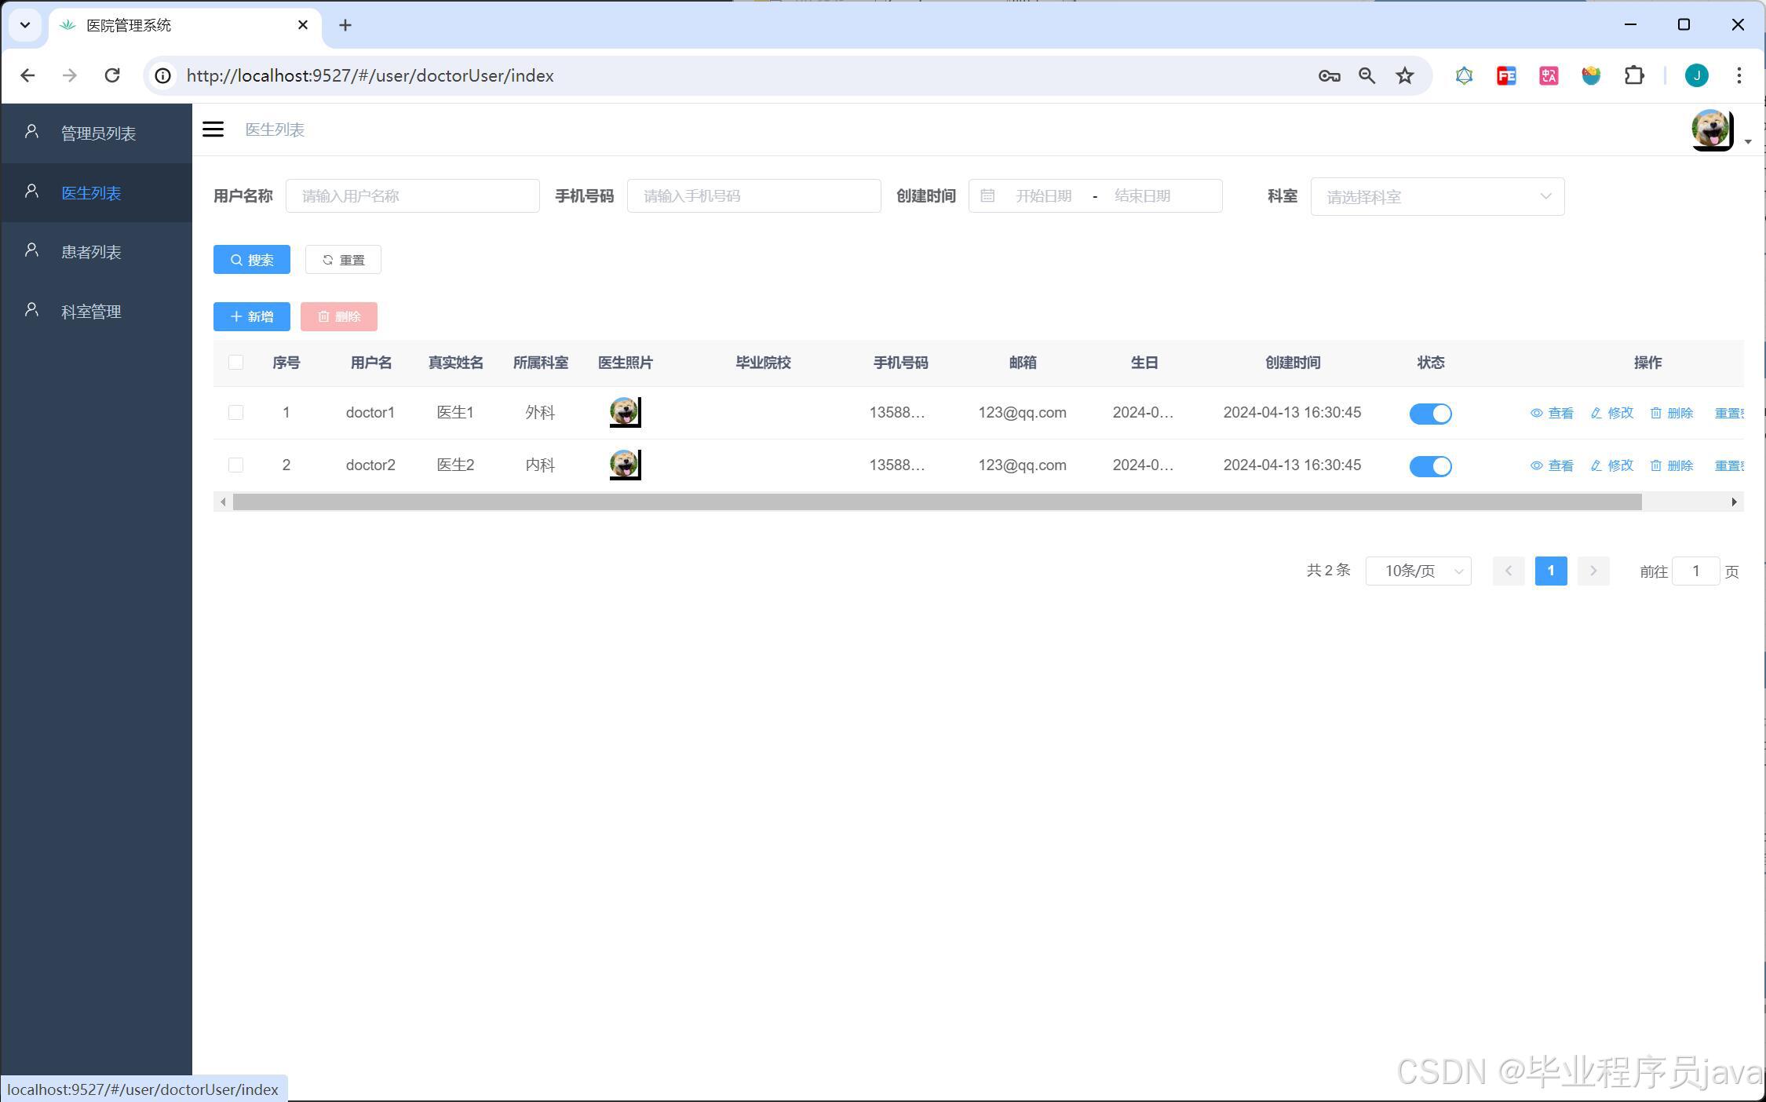The image size is (1766, 1102).
Task: Toggle the hamburger sidebar collapse icon
Action: [213, 130]
